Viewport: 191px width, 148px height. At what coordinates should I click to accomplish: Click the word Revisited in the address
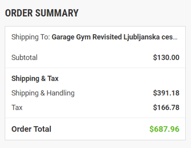pos(107,37)
